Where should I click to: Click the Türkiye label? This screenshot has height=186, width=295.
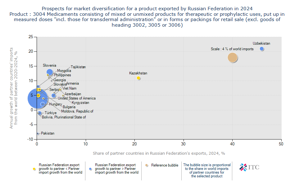(50, 113)
